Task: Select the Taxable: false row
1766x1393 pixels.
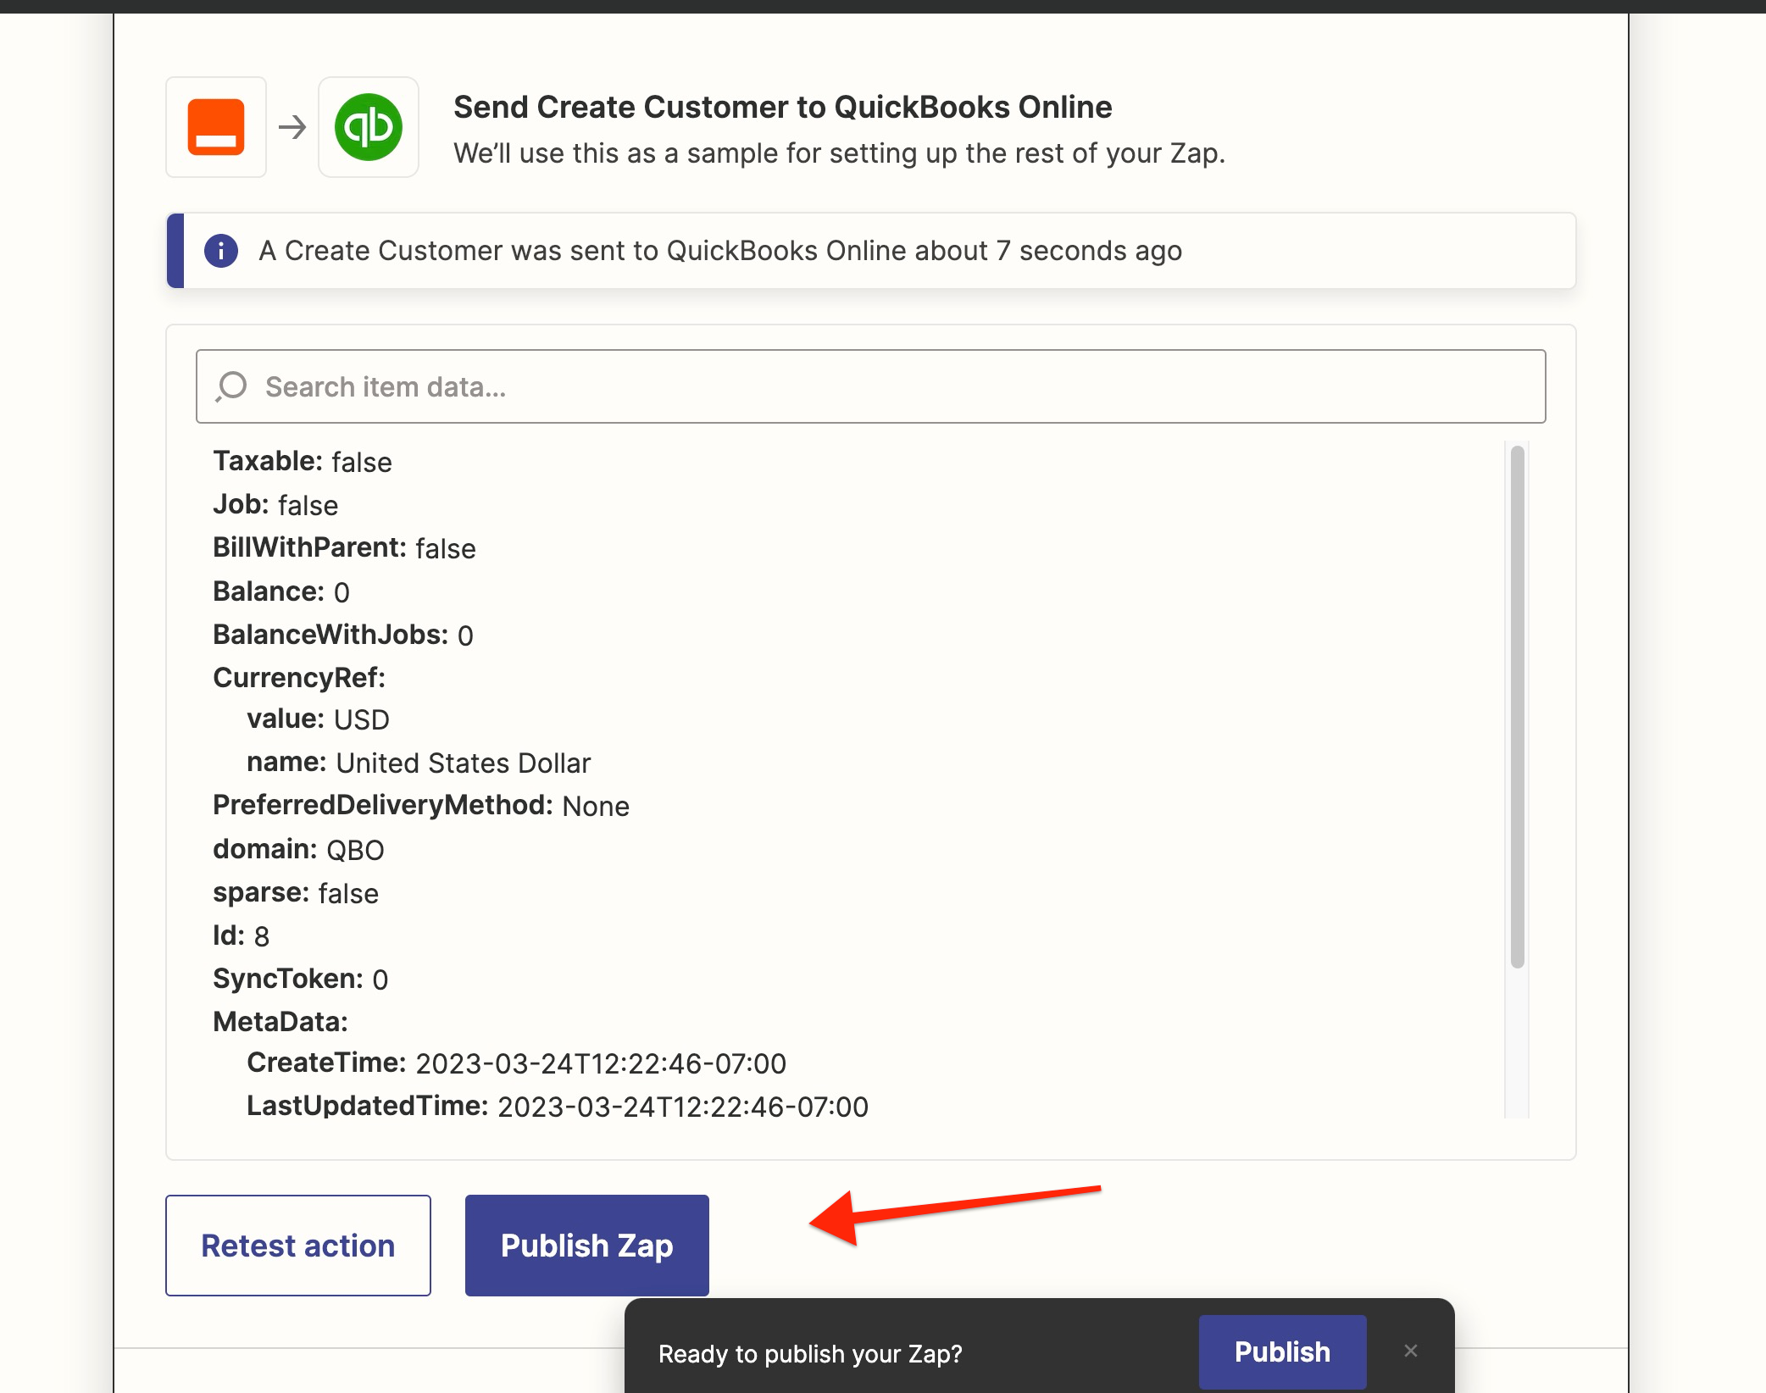Action: pos(303,462)
